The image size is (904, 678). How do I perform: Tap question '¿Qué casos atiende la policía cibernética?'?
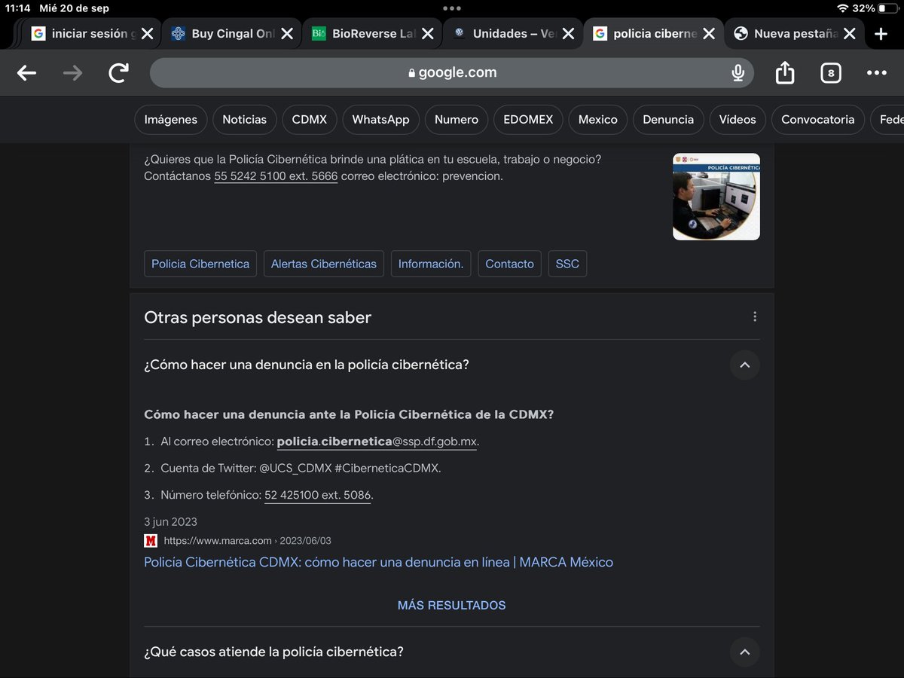pos(273,652)
